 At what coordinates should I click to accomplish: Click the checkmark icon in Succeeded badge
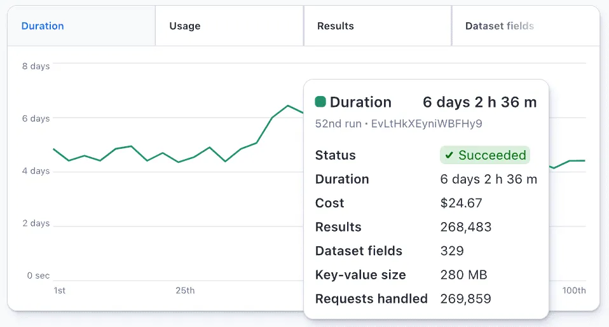coord(449,155)
